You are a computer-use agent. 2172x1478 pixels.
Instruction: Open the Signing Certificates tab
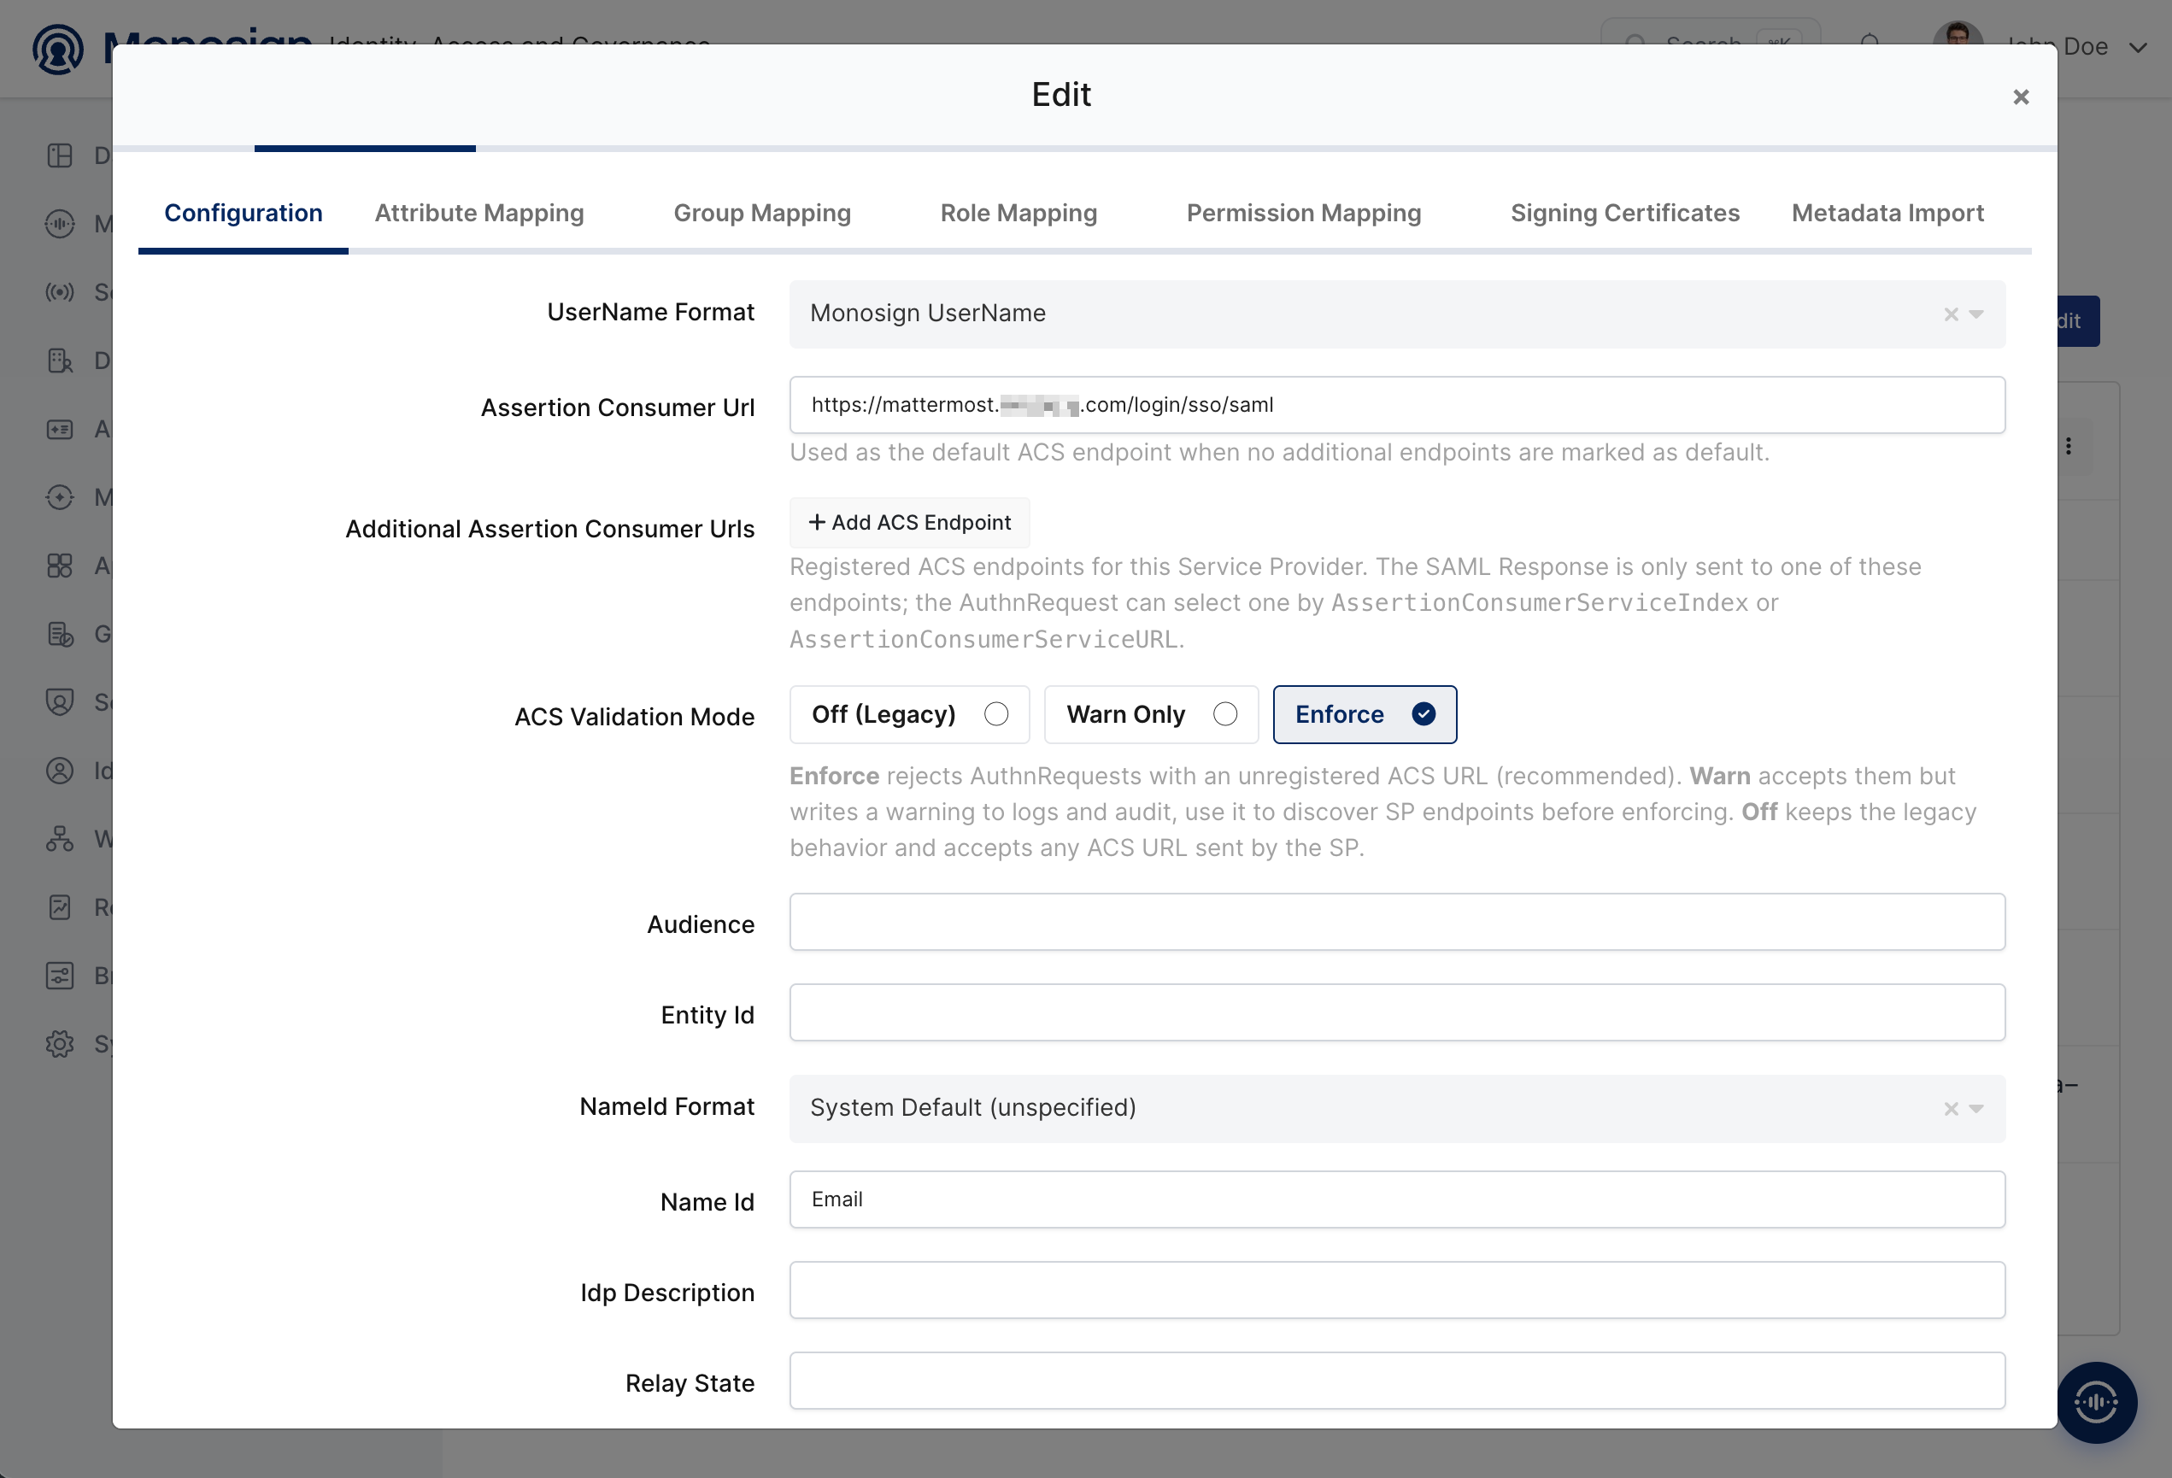[x=1624, y=213]
